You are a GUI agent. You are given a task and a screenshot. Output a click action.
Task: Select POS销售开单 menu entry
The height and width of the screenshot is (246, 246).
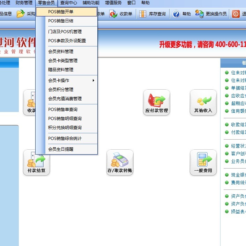tap(67, 12)
